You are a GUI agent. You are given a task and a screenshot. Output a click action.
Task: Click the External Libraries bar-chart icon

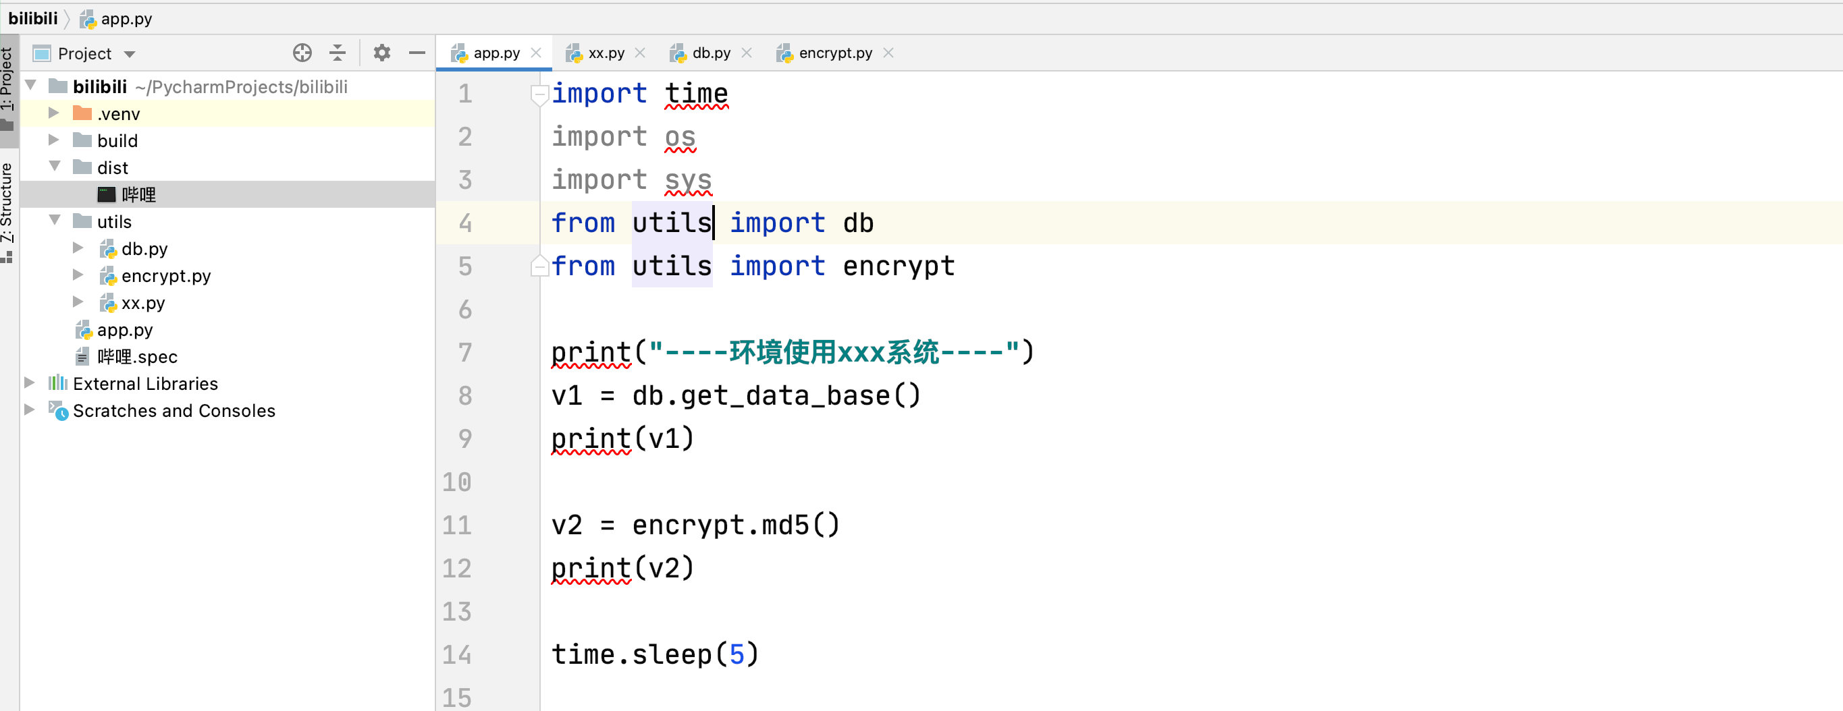(x=58, y=383)
